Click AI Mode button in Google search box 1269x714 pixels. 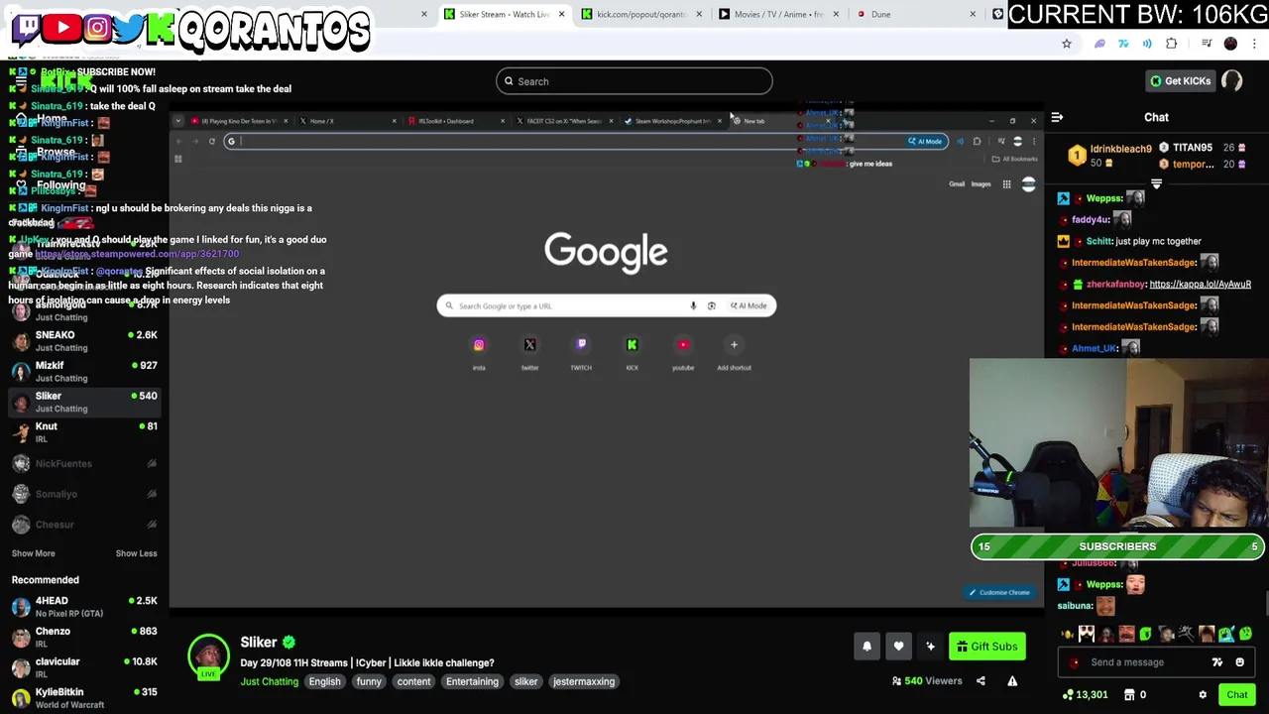(750, 305)
